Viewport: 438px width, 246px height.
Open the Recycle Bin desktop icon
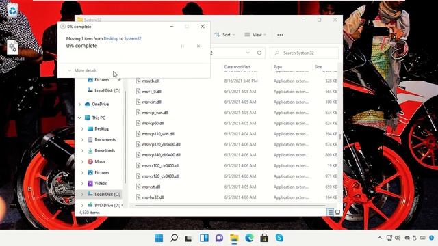click(12, 11)
